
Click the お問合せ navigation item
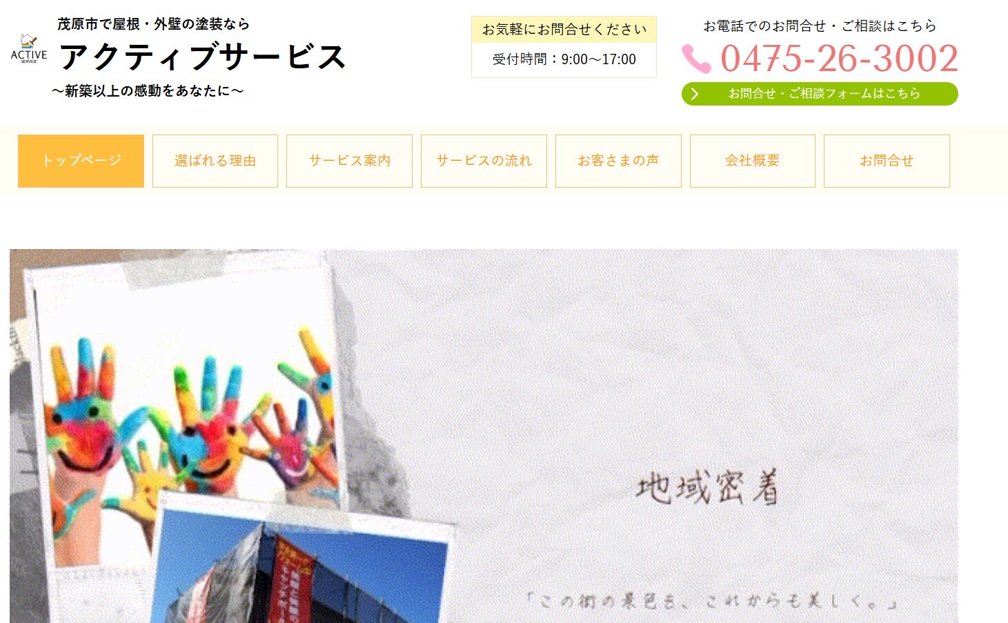(x=887, y=161)
